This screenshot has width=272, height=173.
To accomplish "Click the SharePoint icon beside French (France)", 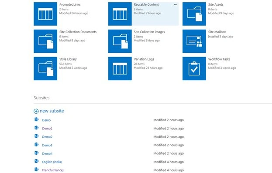I will (36, 170).
